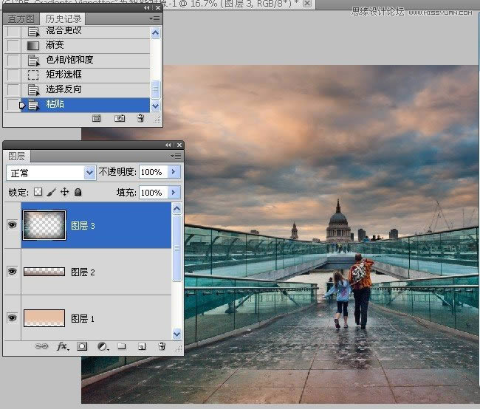Go to 色相/饱和度 history state
480x409 pixels.
pos(69,60)
